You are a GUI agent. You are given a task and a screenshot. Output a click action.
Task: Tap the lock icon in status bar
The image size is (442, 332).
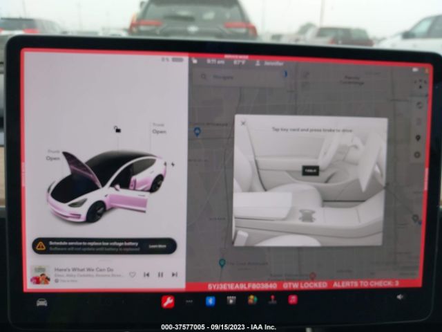tap(195, 61)
